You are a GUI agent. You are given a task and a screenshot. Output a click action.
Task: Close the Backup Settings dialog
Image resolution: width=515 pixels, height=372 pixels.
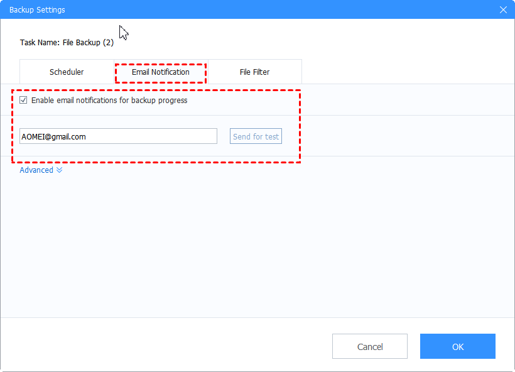tap(503, 9)
